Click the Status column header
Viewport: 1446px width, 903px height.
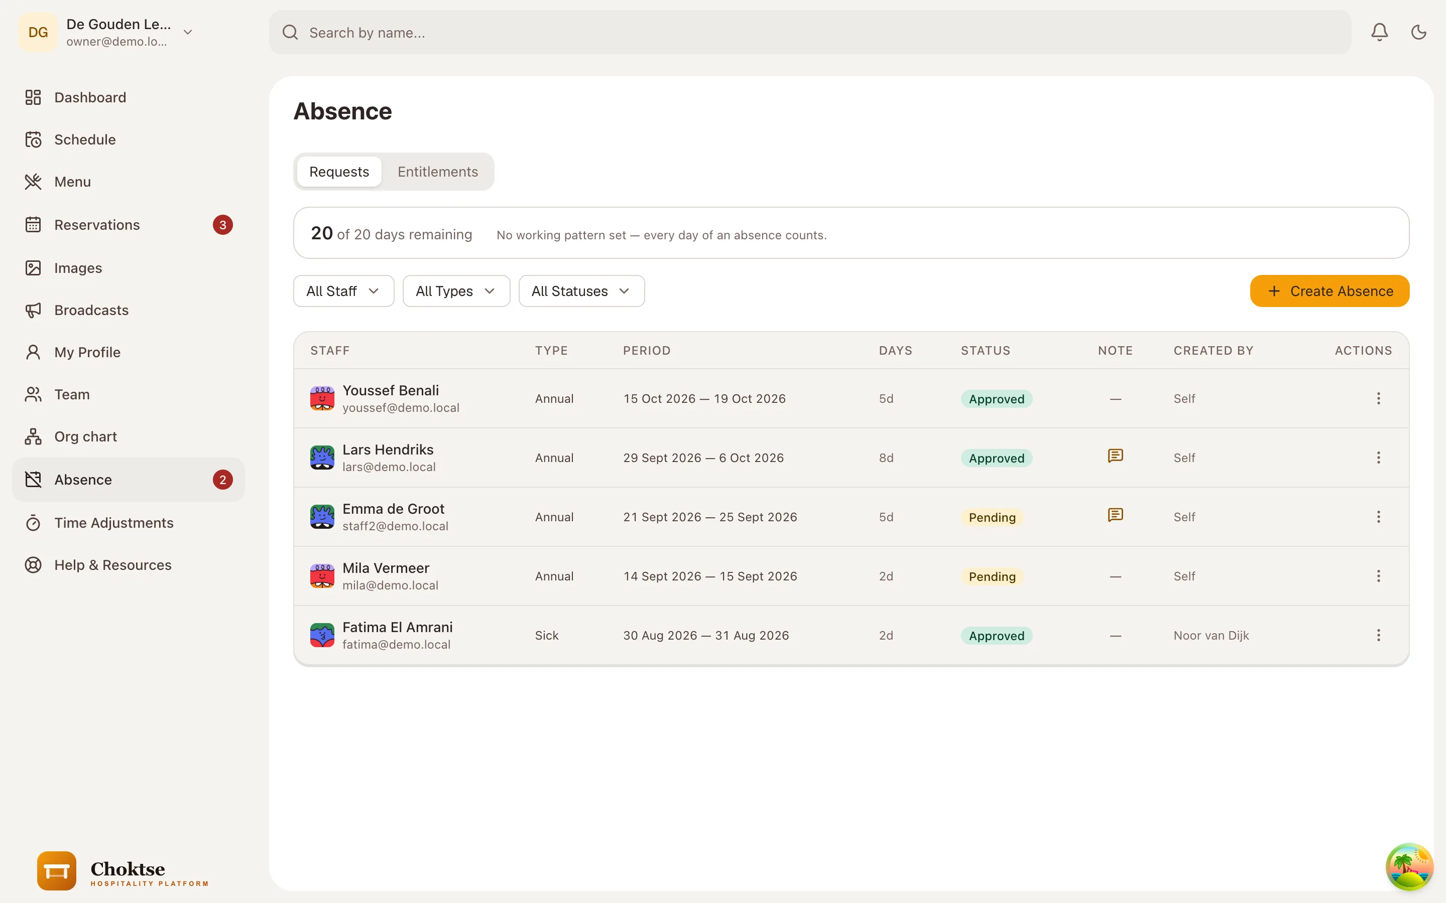(x=985, y=351)
